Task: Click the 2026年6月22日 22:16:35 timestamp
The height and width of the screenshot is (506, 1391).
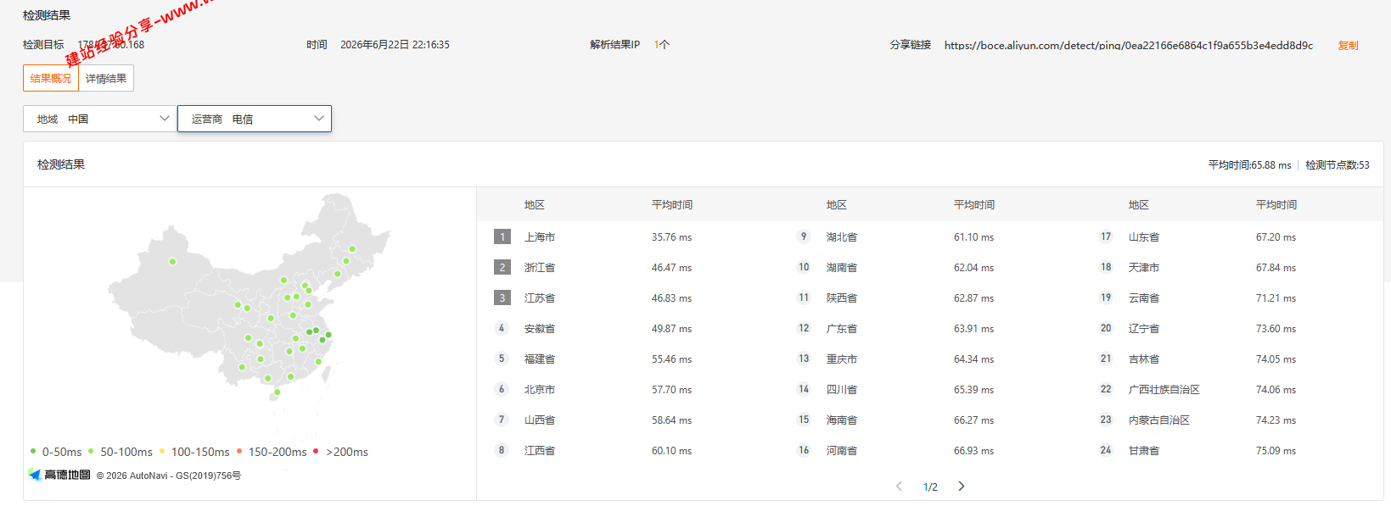Action: (395, 45)
